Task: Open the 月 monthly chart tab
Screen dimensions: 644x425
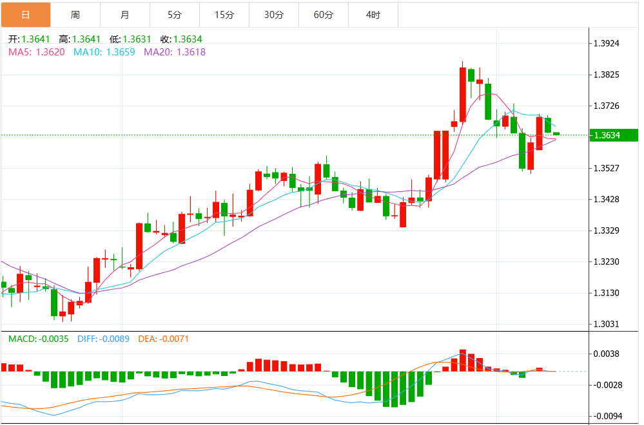Action: [x=124, y=14]
